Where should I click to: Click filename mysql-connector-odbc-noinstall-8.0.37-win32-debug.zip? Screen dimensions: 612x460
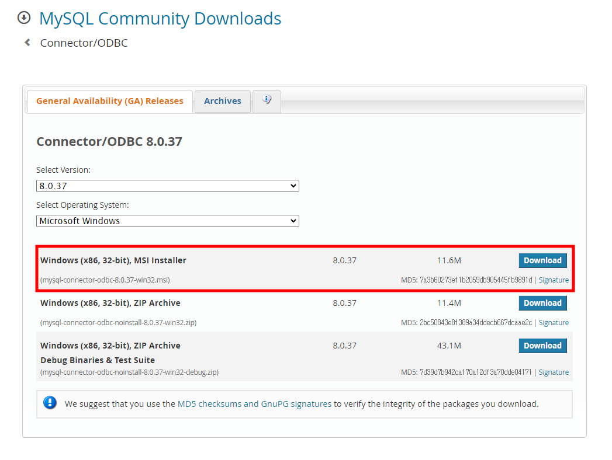129,372
